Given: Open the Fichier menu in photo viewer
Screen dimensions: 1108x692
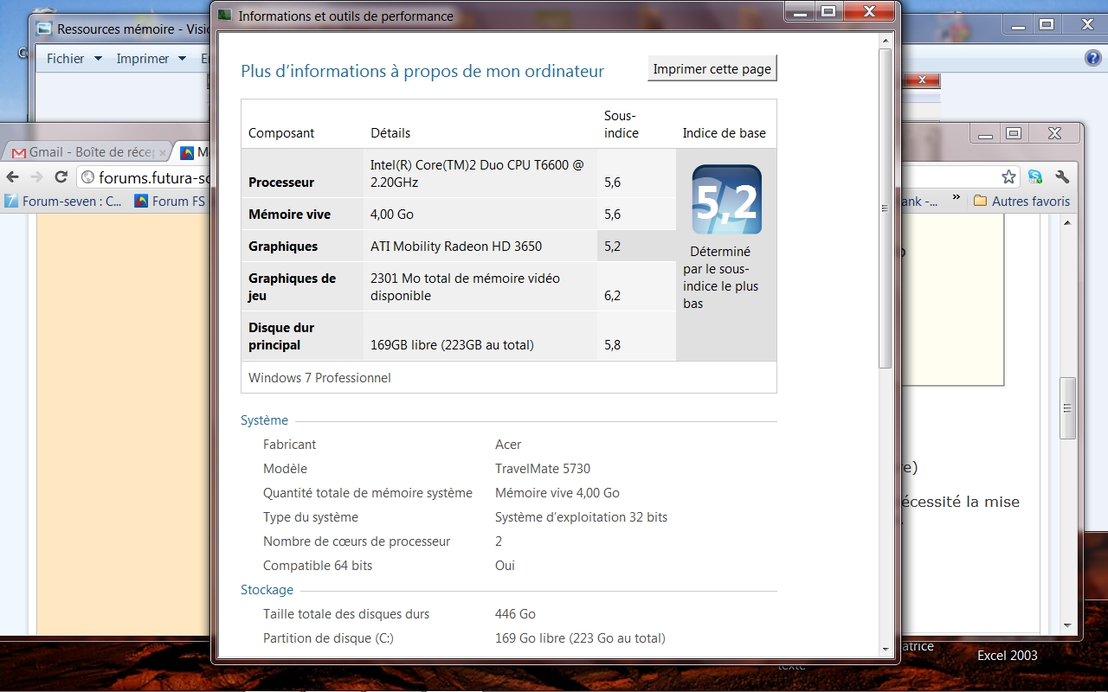Looking at the screenshot, I should tap(74, 59).
